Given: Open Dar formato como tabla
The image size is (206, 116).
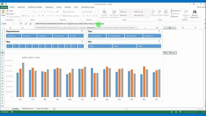Looking at the screenshot, I should click(114, 14).
